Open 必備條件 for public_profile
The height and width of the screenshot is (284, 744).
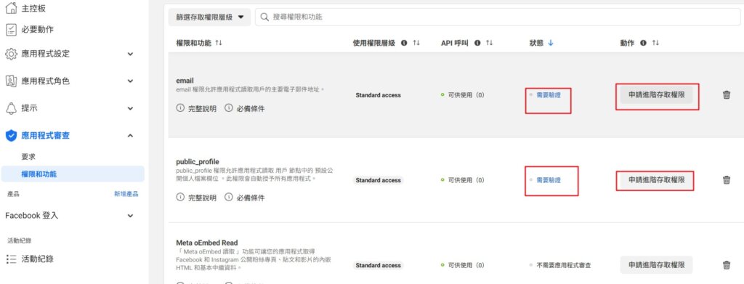[245, 198]
